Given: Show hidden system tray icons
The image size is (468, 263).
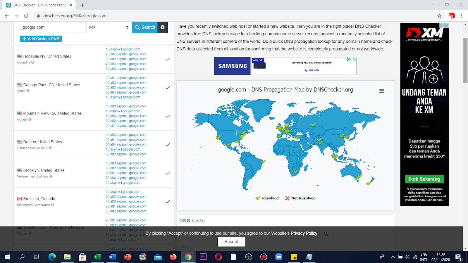Looking at the screenshot, I should point(393,257).
